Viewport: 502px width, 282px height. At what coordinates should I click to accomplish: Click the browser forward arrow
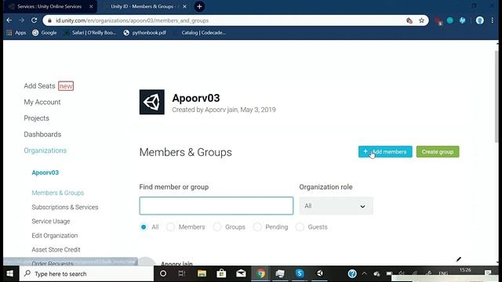21,20
